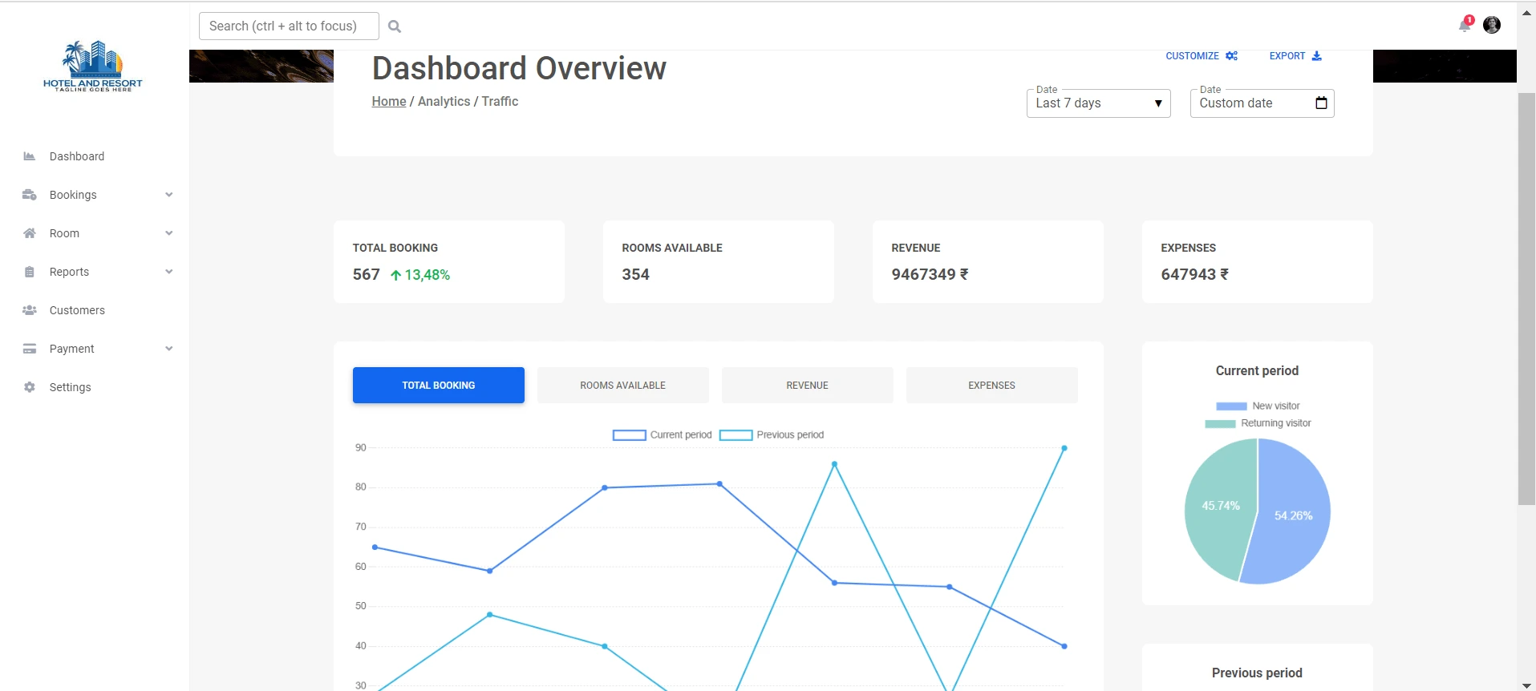Click the Traffic breadcrumb text

tap(500, 101)
